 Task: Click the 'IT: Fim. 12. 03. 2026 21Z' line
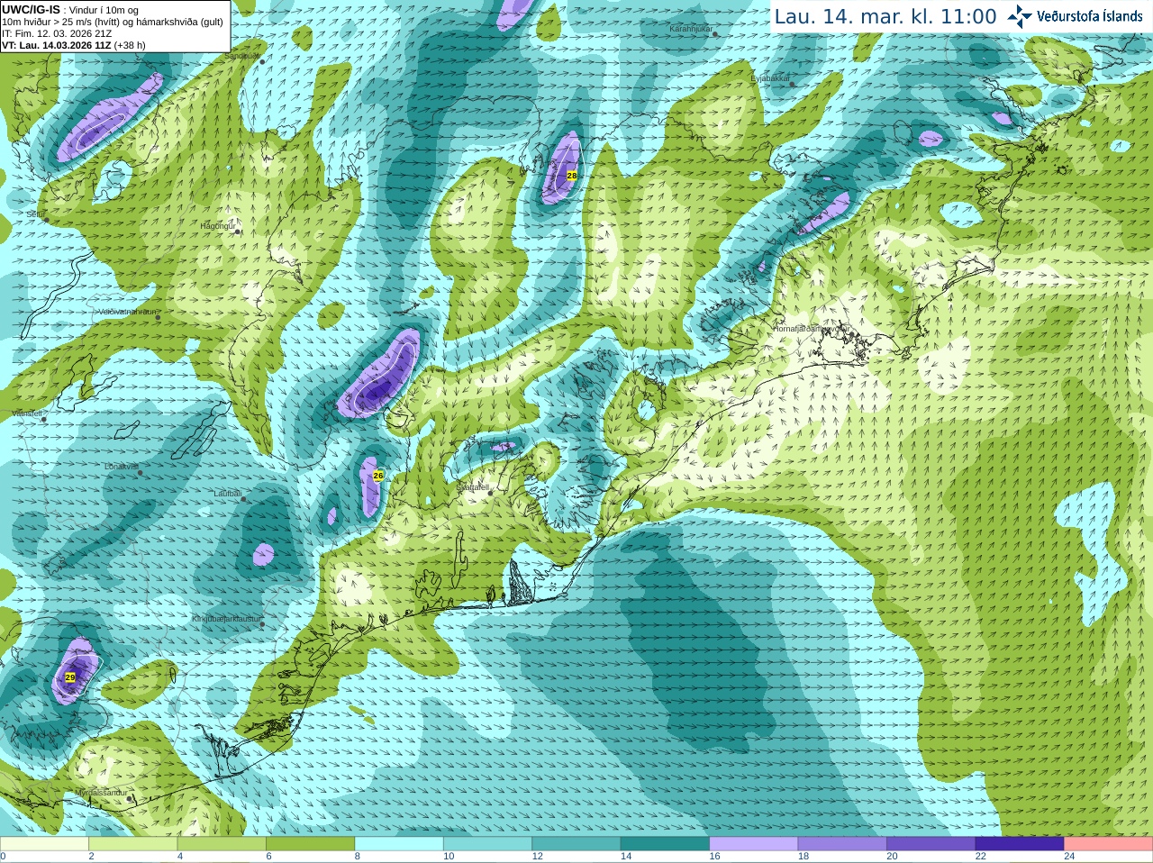(57, 33)
